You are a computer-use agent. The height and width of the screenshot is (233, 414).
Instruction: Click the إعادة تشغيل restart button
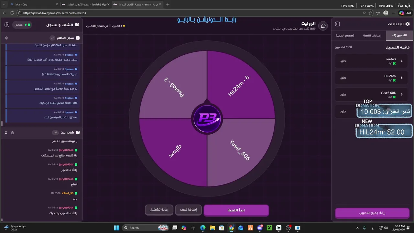[x=159, y=210]
